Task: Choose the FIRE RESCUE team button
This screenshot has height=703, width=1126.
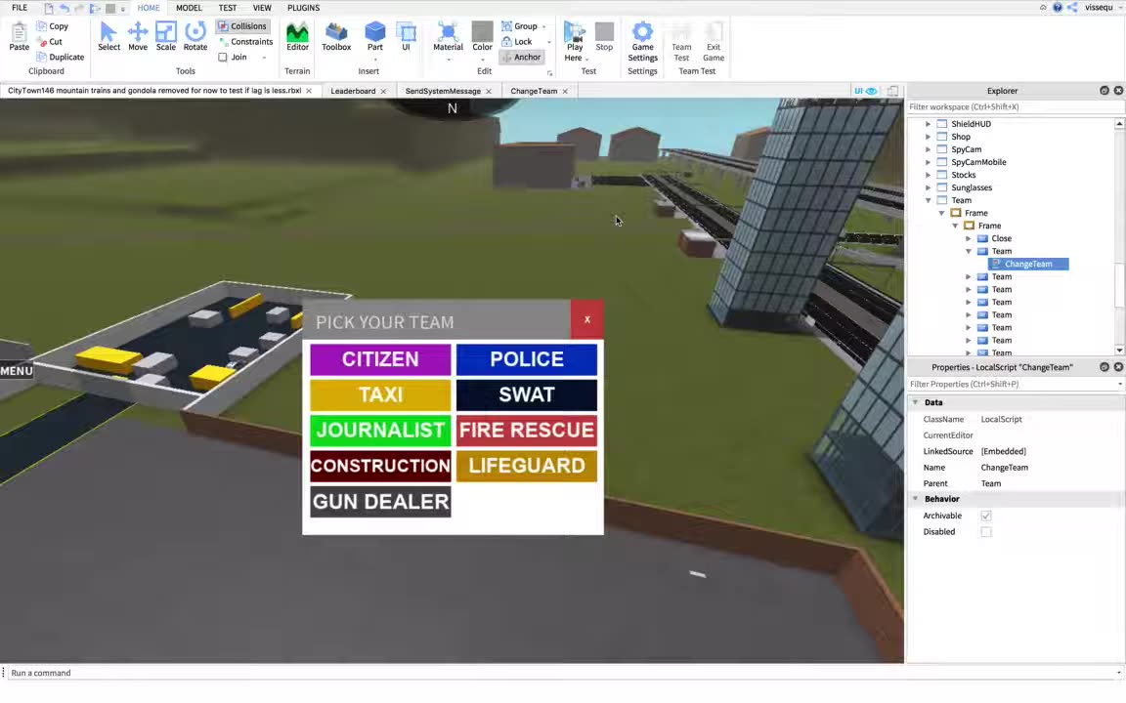Action: [x=527, y=431]
